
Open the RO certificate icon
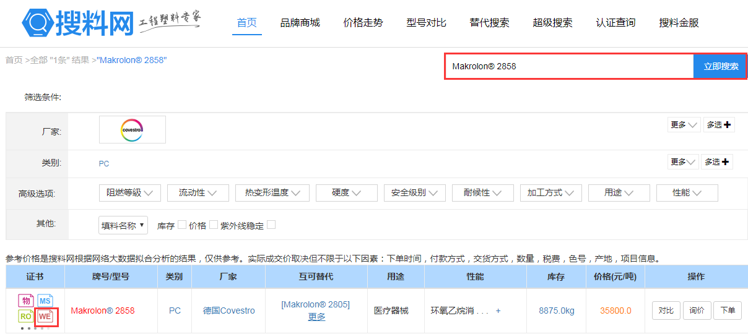tap(25, 317)
